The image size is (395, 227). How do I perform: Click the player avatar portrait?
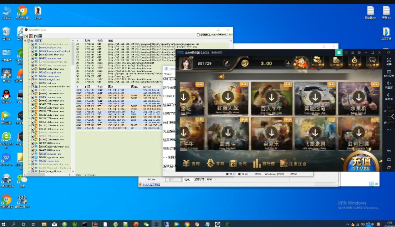186,63
